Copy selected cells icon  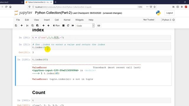(x=32, y=26)
